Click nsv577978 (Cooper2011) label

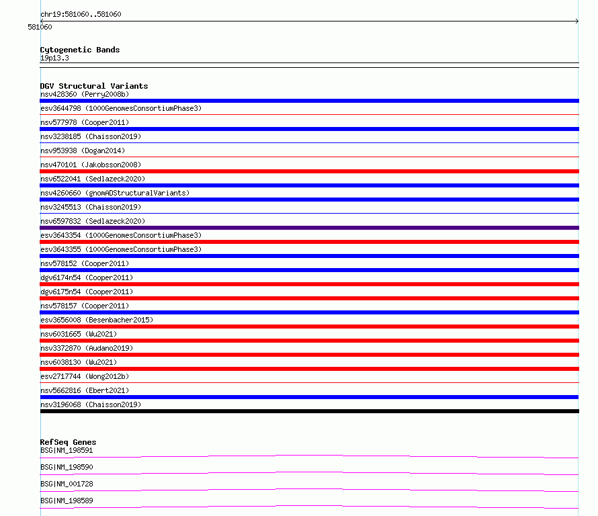pos(85,122)
